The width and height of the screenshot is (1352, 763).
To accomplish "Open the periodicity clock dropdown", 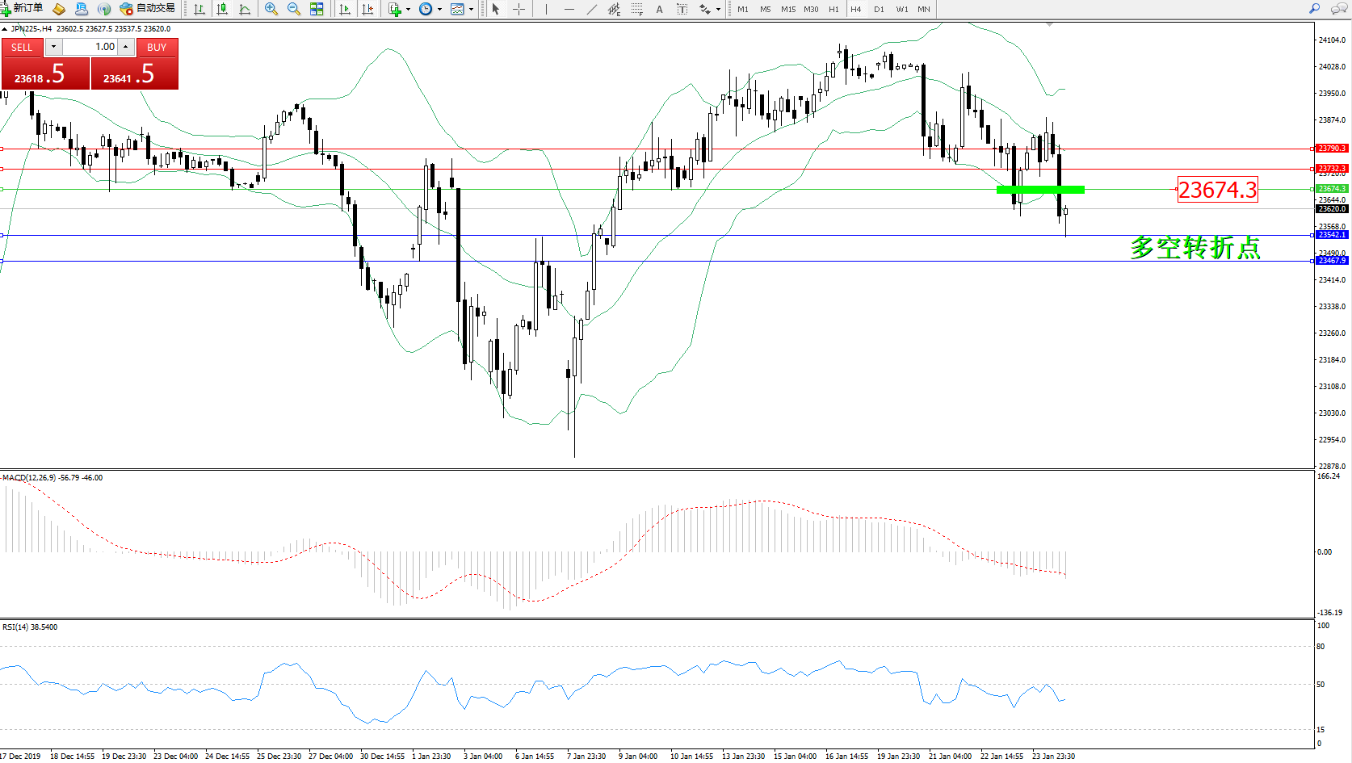I will pos(439,10).
